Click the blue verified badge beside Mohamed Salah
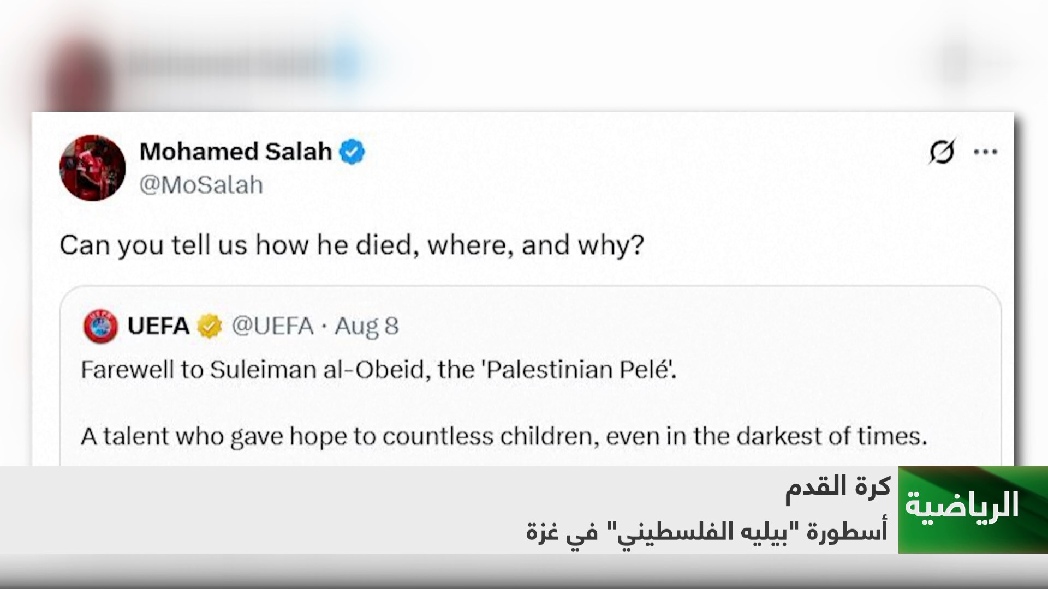 point(352,152)
